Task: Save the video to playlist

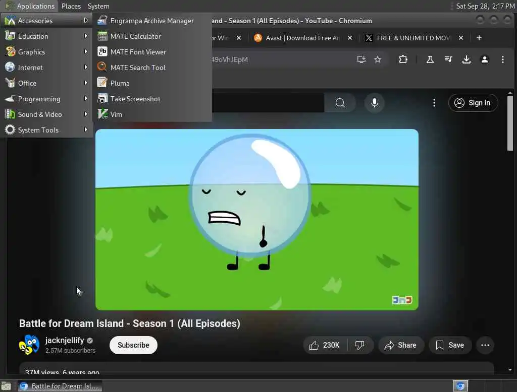Action: point(450,345)
